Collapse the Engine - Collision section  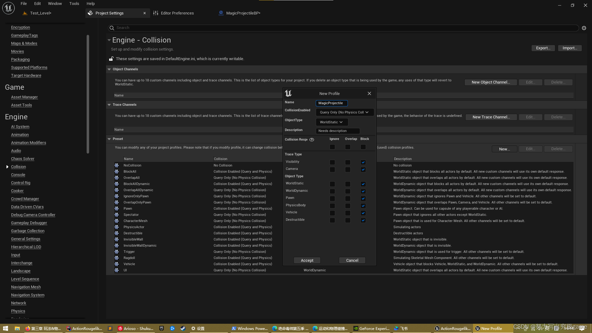point(109,40)
